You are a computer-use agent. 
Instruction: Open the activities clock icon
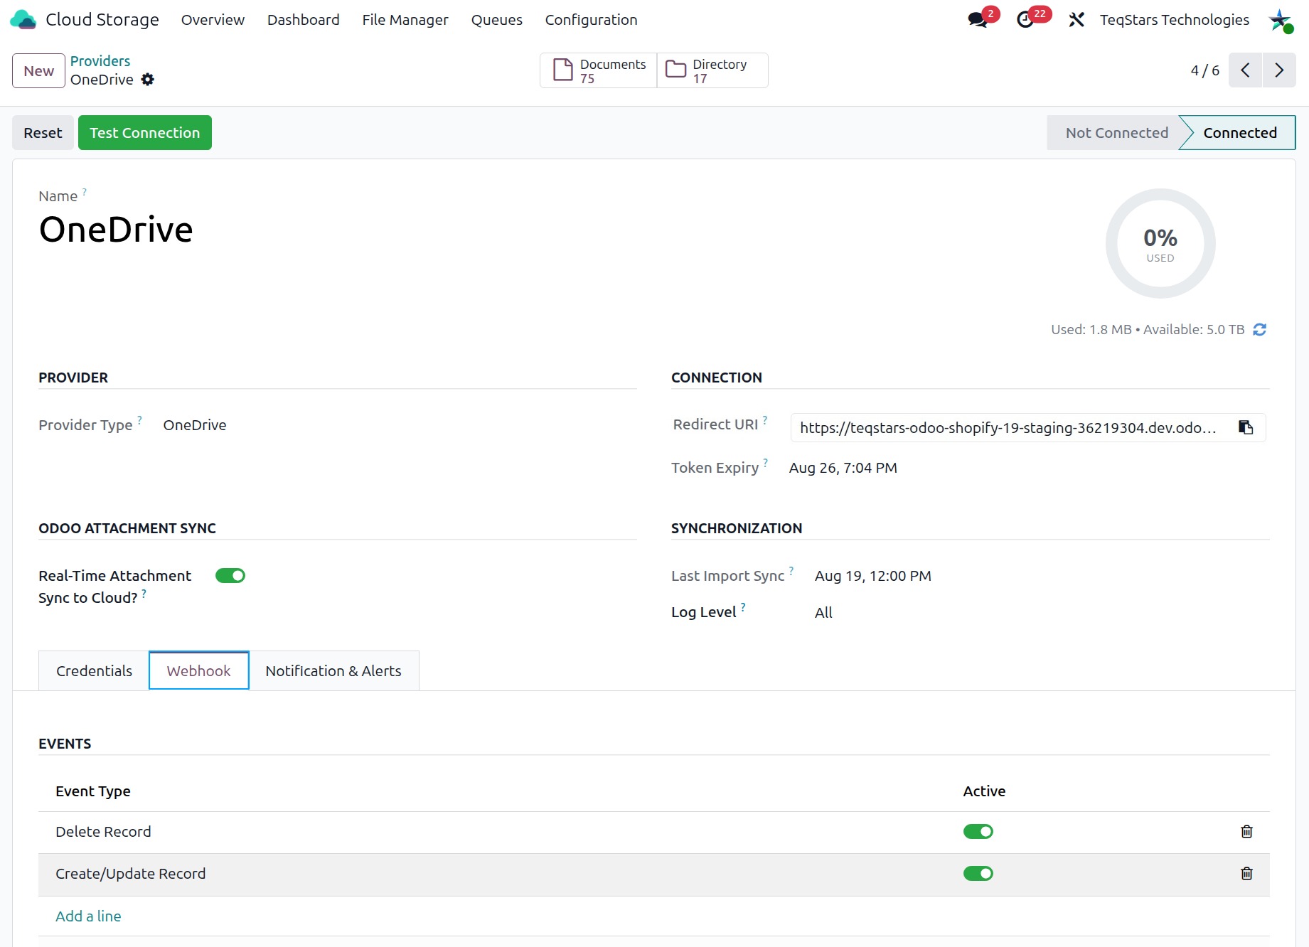point(1025,20)
